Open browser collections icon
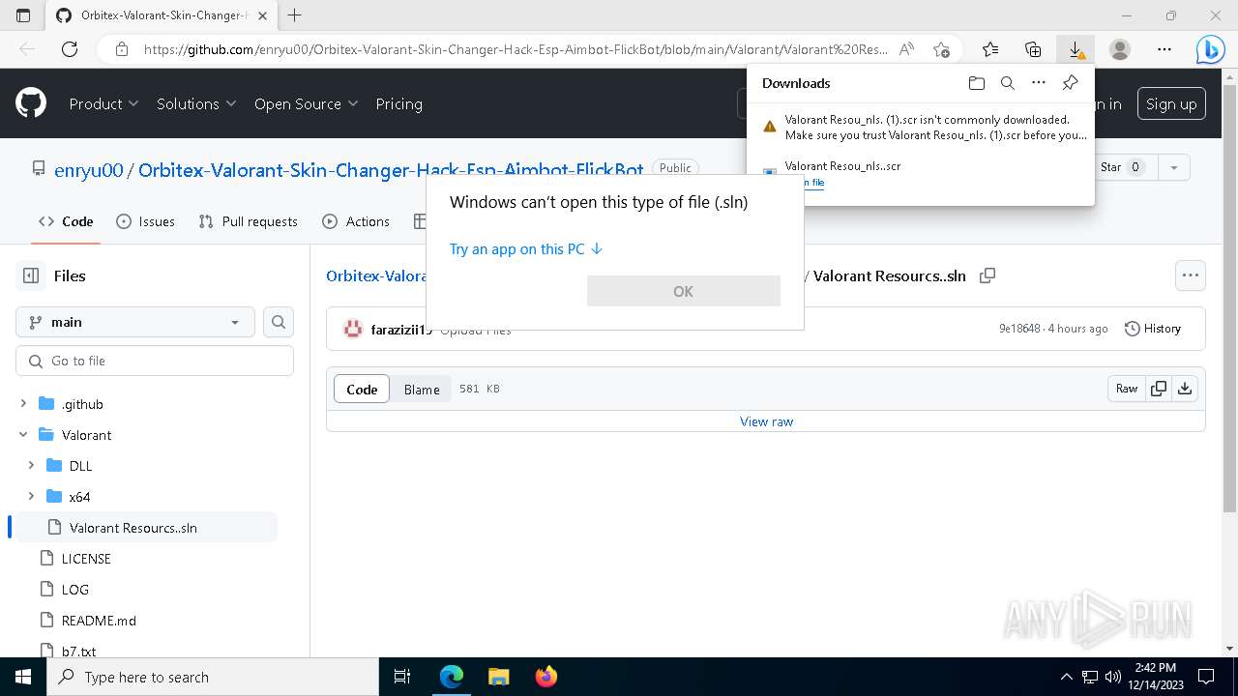 coord(1033,49)
